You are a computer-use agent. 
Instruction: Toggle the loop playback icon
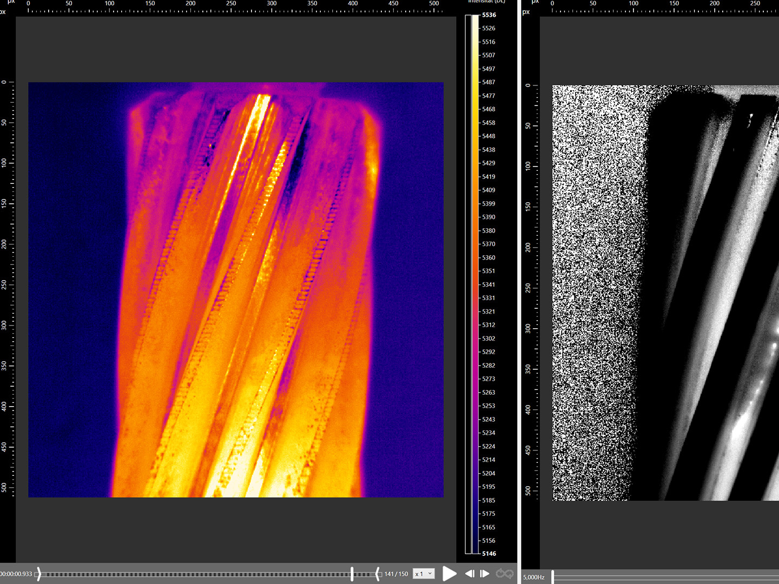(504, 574)
